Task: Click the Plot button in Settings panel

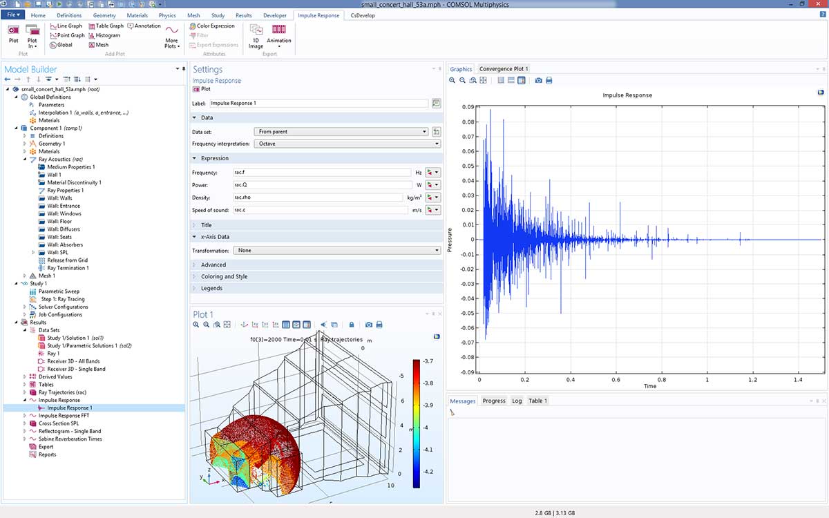Action: 200,89
